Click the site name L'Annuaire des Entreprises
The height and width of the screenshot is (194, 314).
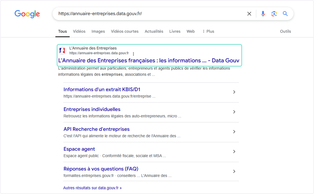coord(93,48)
